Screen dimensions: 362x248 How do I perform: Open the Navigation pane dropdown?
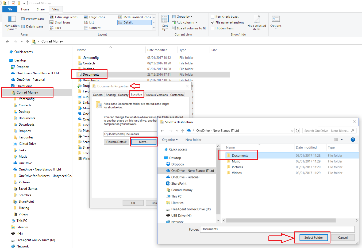pos(12,23)
